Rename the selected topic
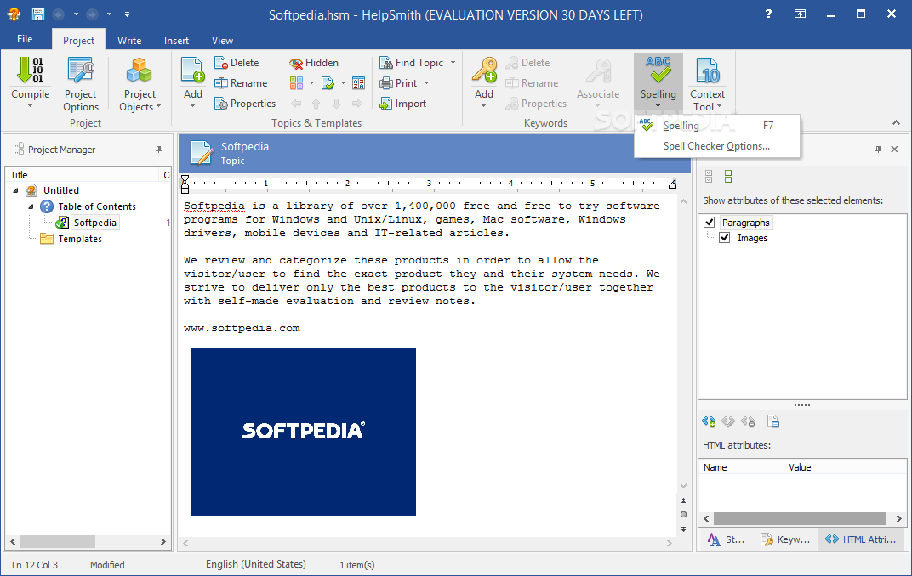Viewport: 912px width, 576px height. tap(241, 83)
